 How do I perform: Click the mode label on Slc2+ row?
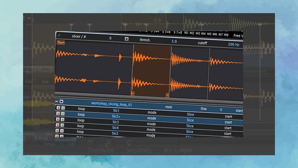(x=151, y=118)
